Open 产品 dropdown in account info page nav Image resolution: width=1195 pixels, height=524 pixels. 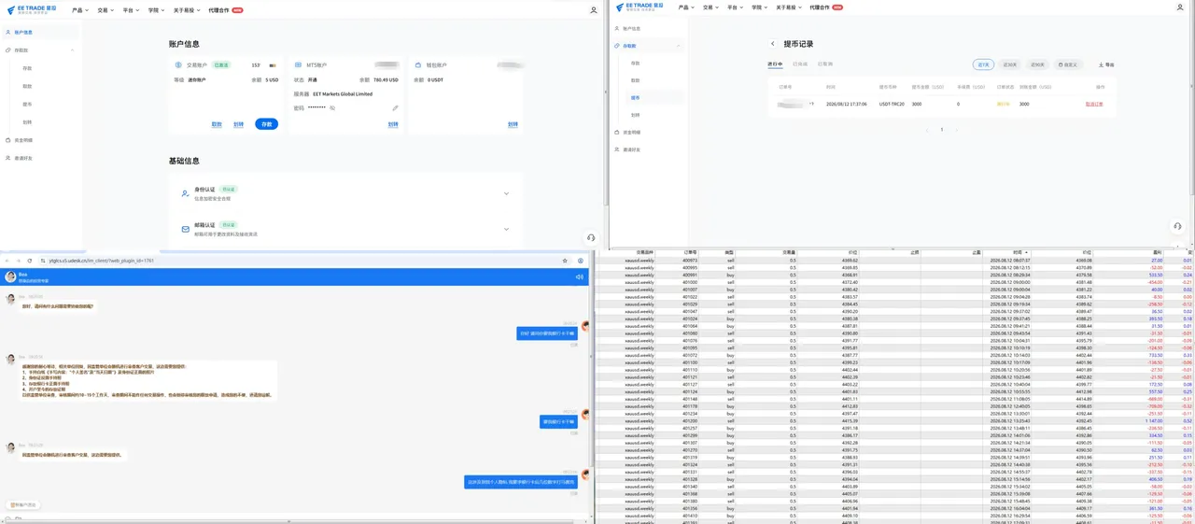(x=80, y=10)
